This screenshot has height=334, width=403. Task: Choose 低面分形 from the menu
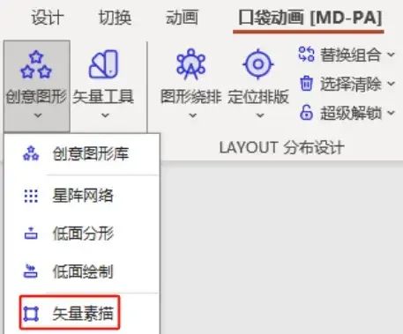(82, 234)
